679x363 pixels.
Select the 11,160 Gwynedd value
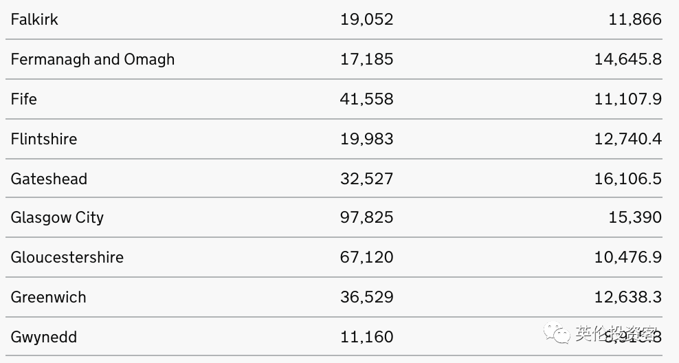pyautogui.click(x=366, y=337)
